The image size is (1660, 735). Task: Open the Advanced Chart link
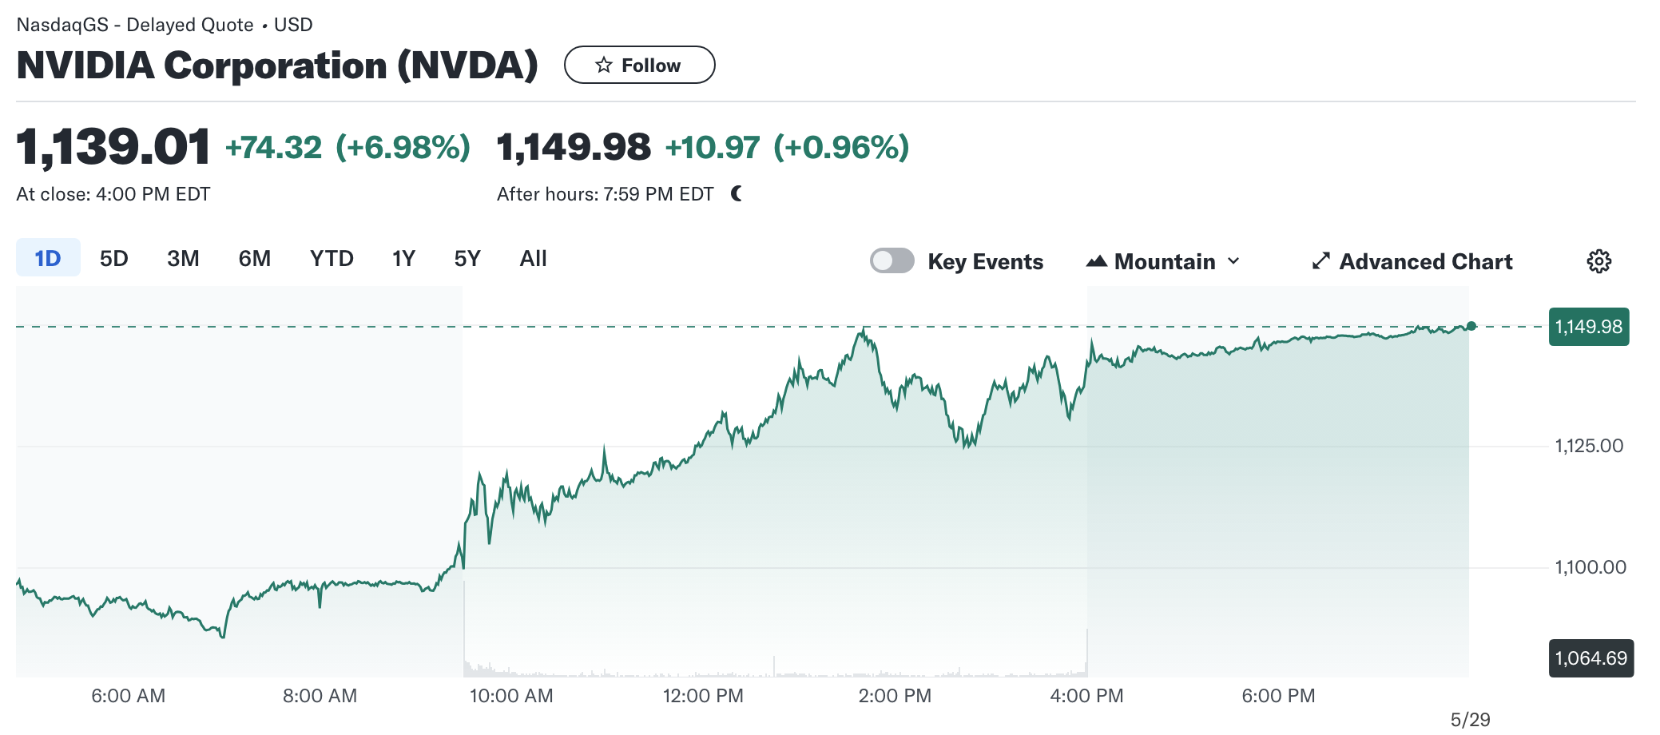[x=1425, y=261]
